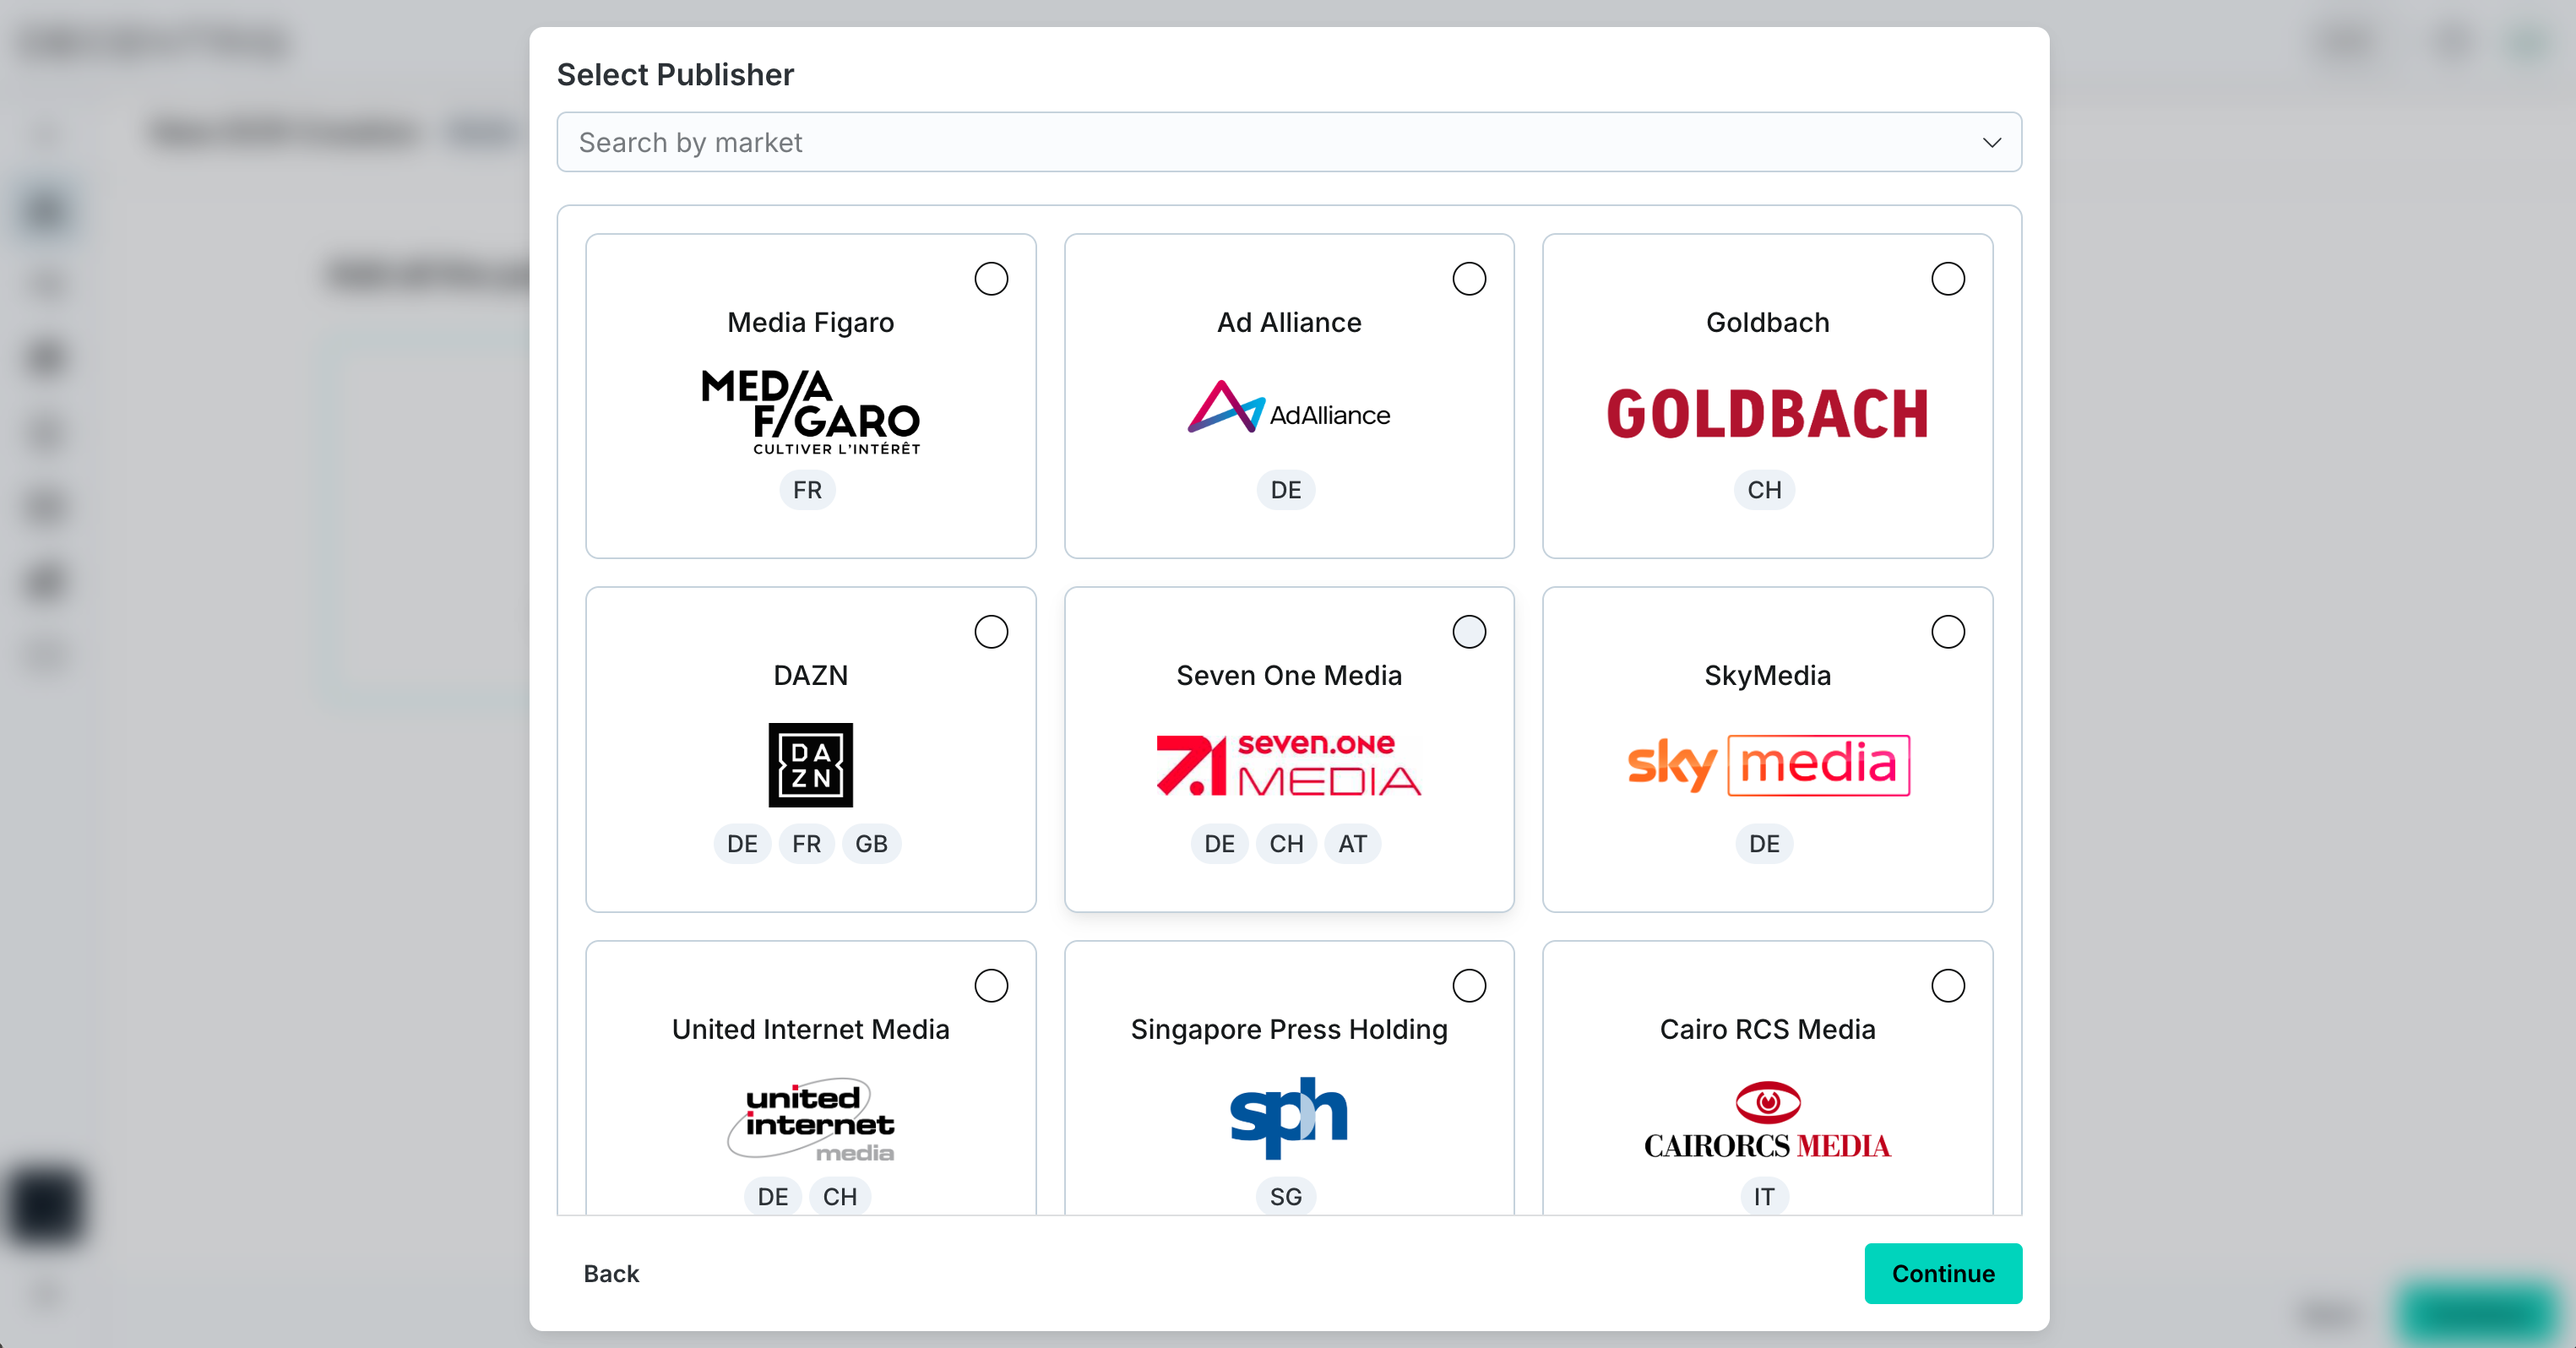Click the Media Figaro logo
The width and height of the screenshot is (2576, 1348).
810,415
